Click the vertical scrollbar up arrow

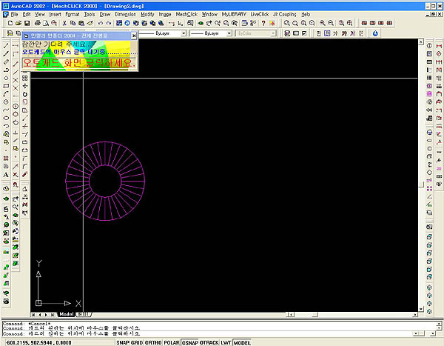point(421,42)
